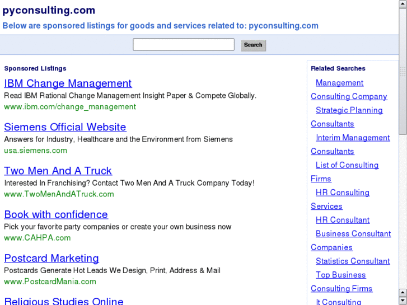Click the green usa.siemens.com URL
Screen dimensions: 407x305
click(x=35, y=150)
